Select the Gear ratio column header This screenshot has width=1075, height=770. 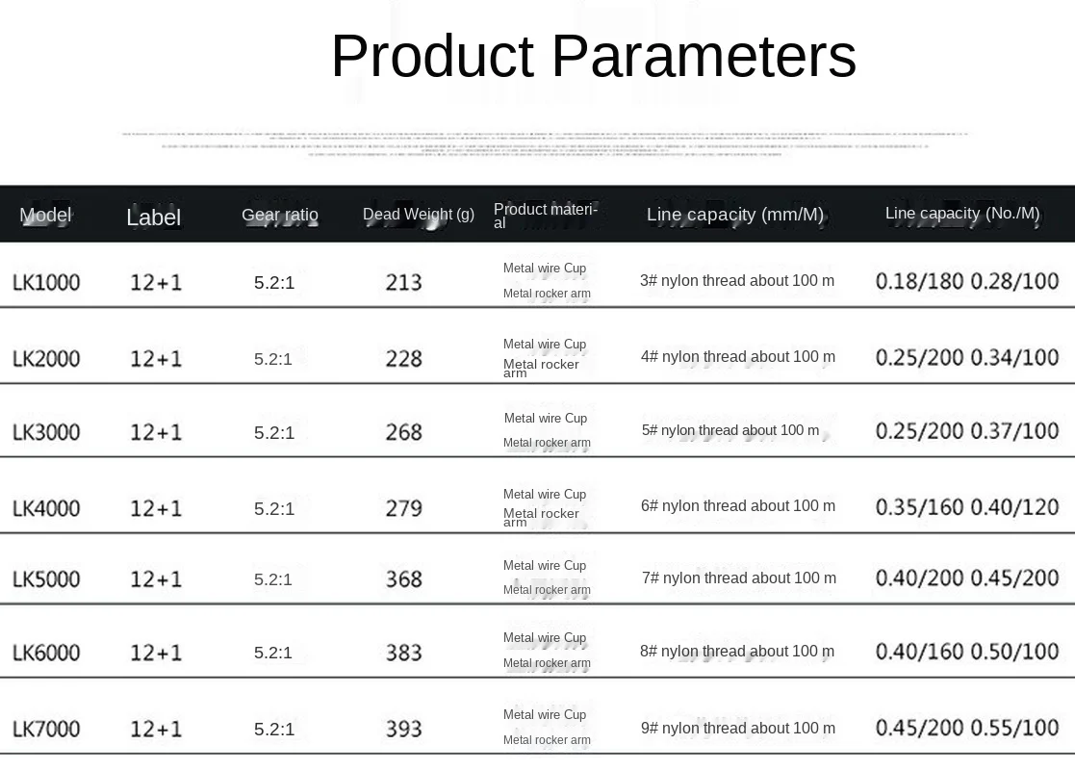(279, 215)
